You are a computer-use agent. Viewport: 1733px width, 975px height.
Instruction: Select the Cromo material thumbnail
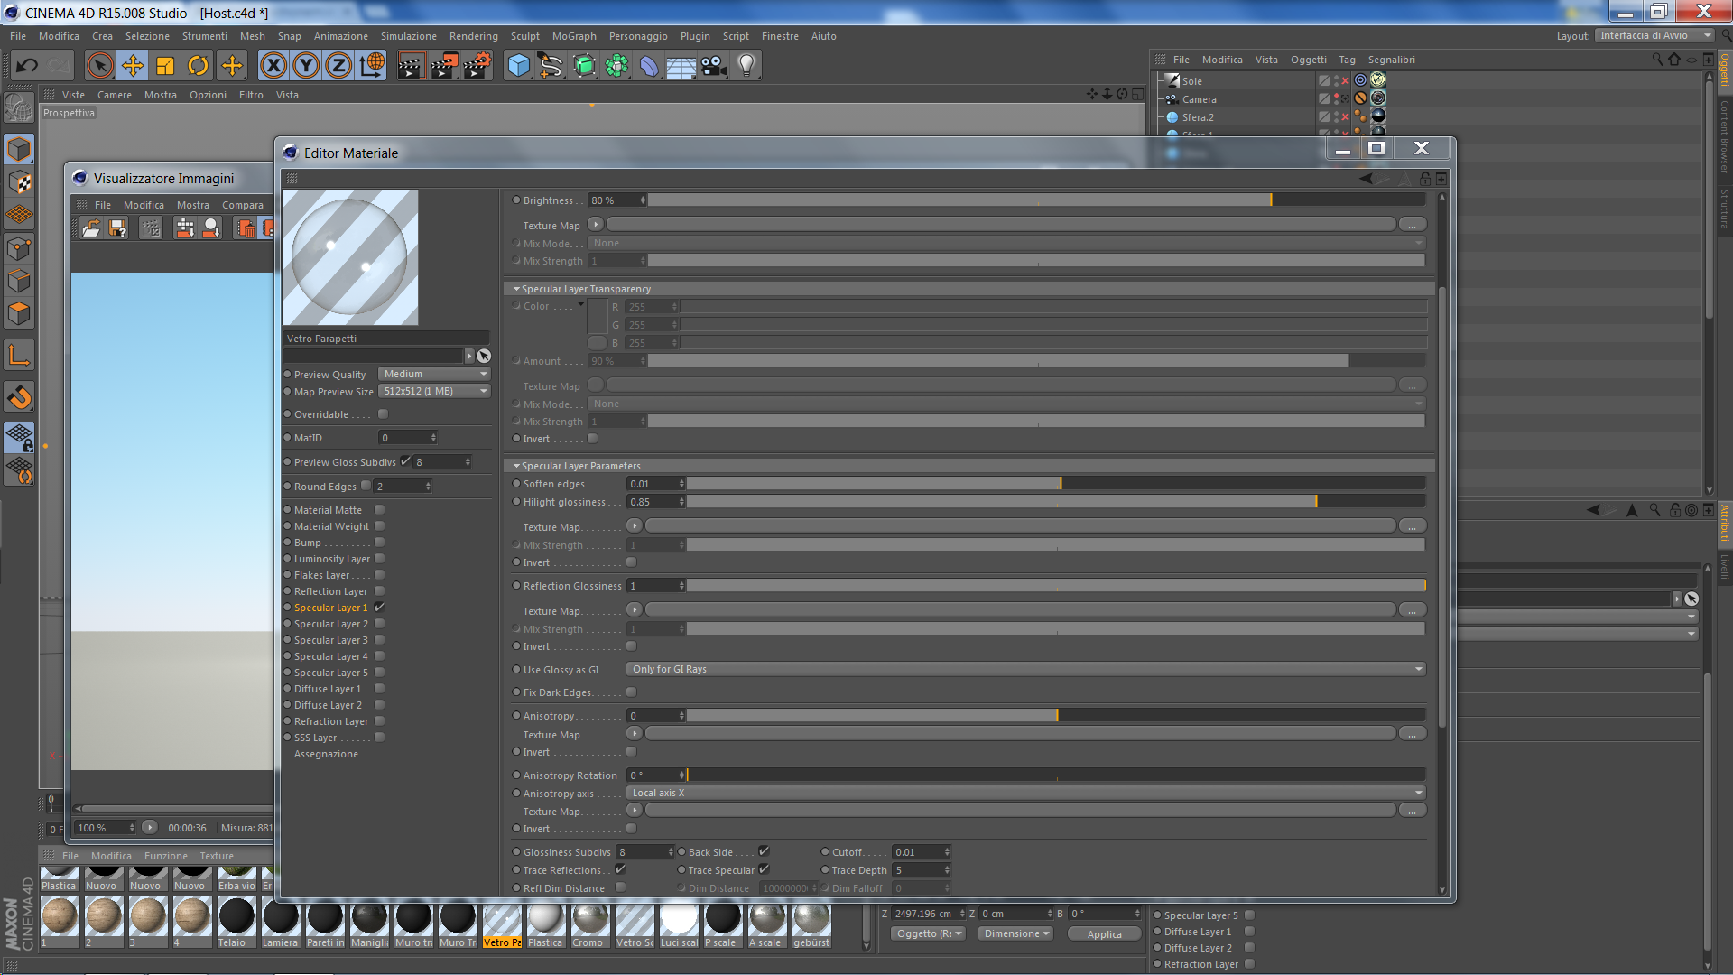point(589,918)
